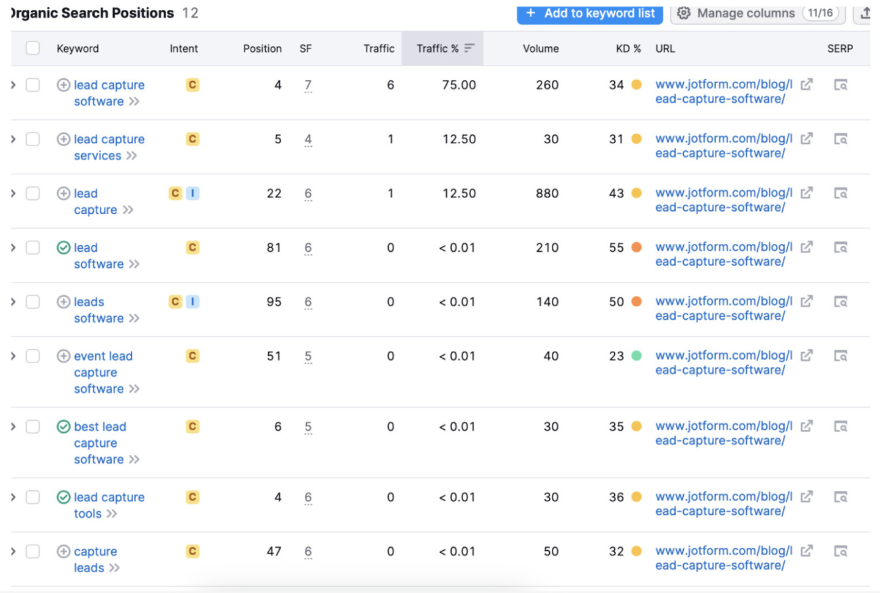The width and height of the screenshot is (880, 593).
Task: Click SF value 4 for lead capture services
Action: tap(308, 139)
